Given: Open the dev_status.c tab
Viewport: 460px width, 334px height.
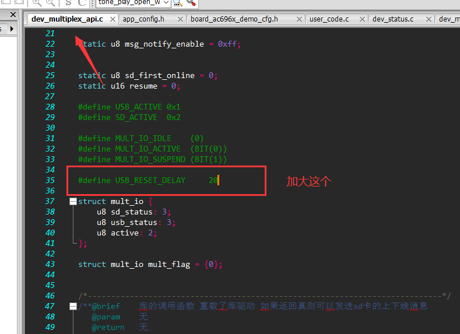Looking at the screenshot, I should click(x=393, y=19).
